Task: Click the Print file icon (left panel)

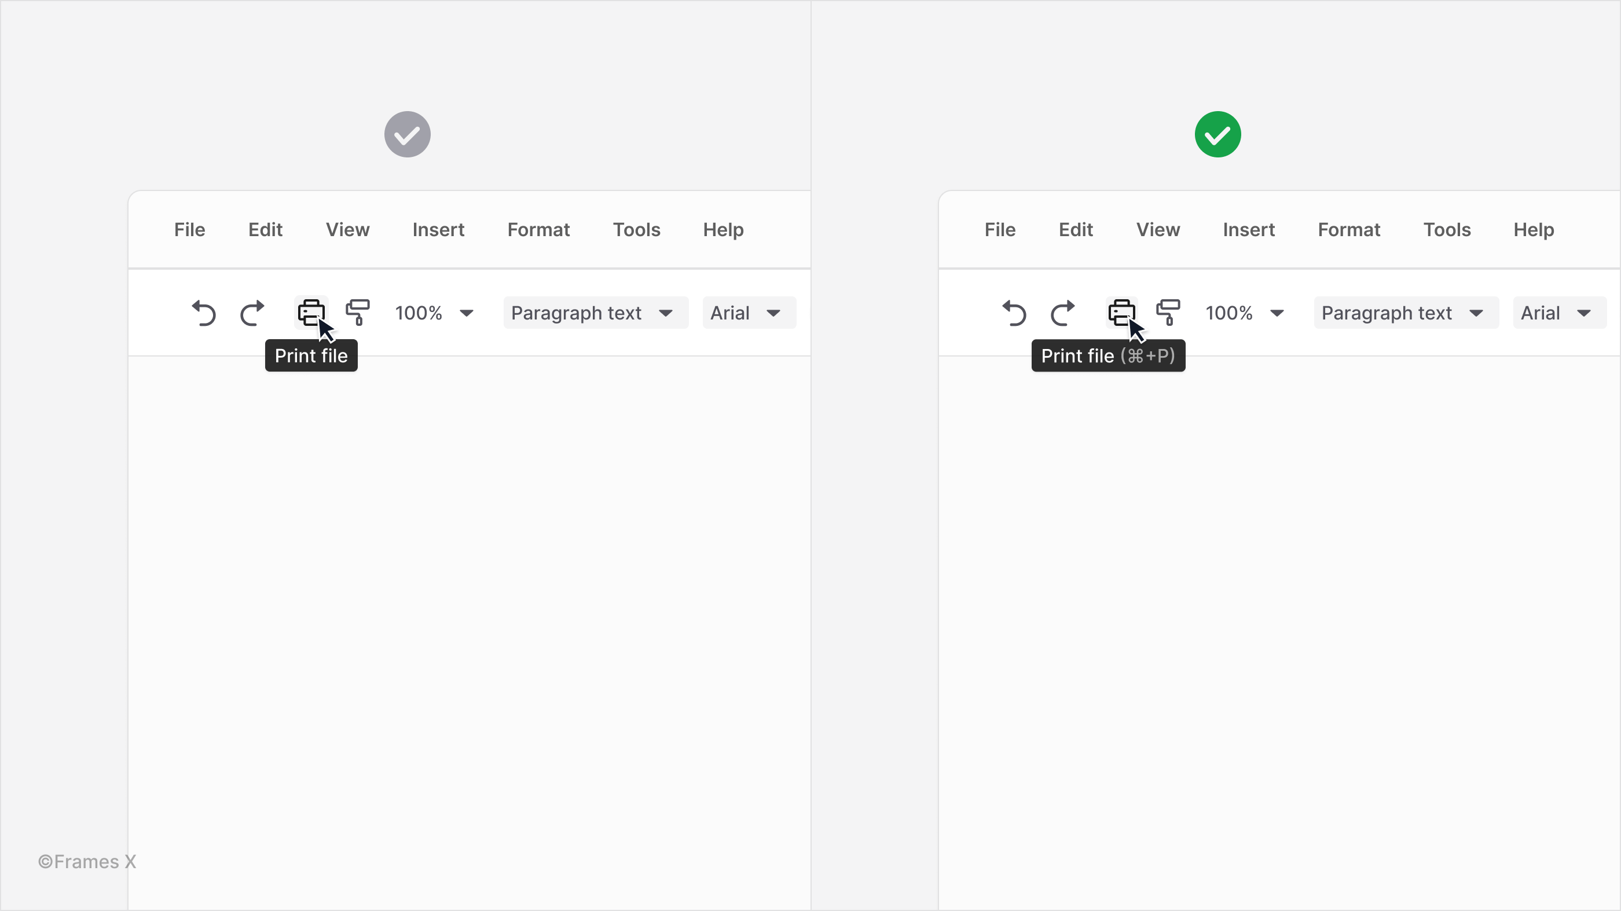Action: pyautogui.click(x=311, y=312)
